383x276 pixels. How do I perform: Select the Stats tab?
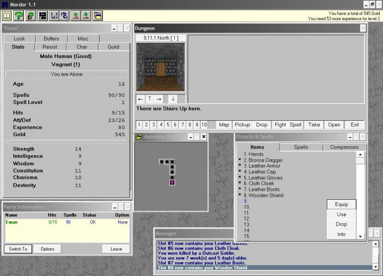click(x=18, y=47)
